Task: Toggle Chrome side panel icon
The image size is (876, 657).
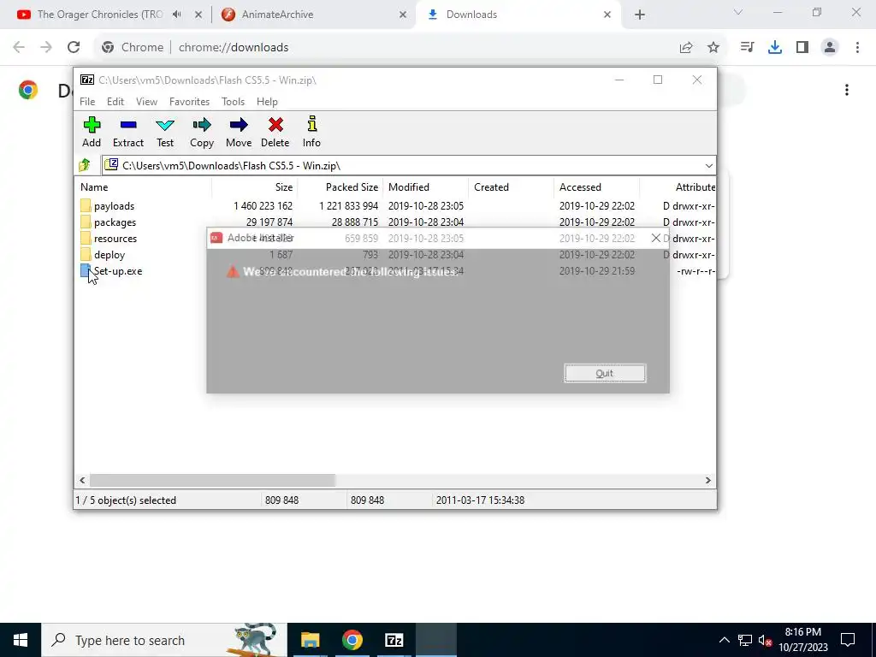Action: pos(802,48)
